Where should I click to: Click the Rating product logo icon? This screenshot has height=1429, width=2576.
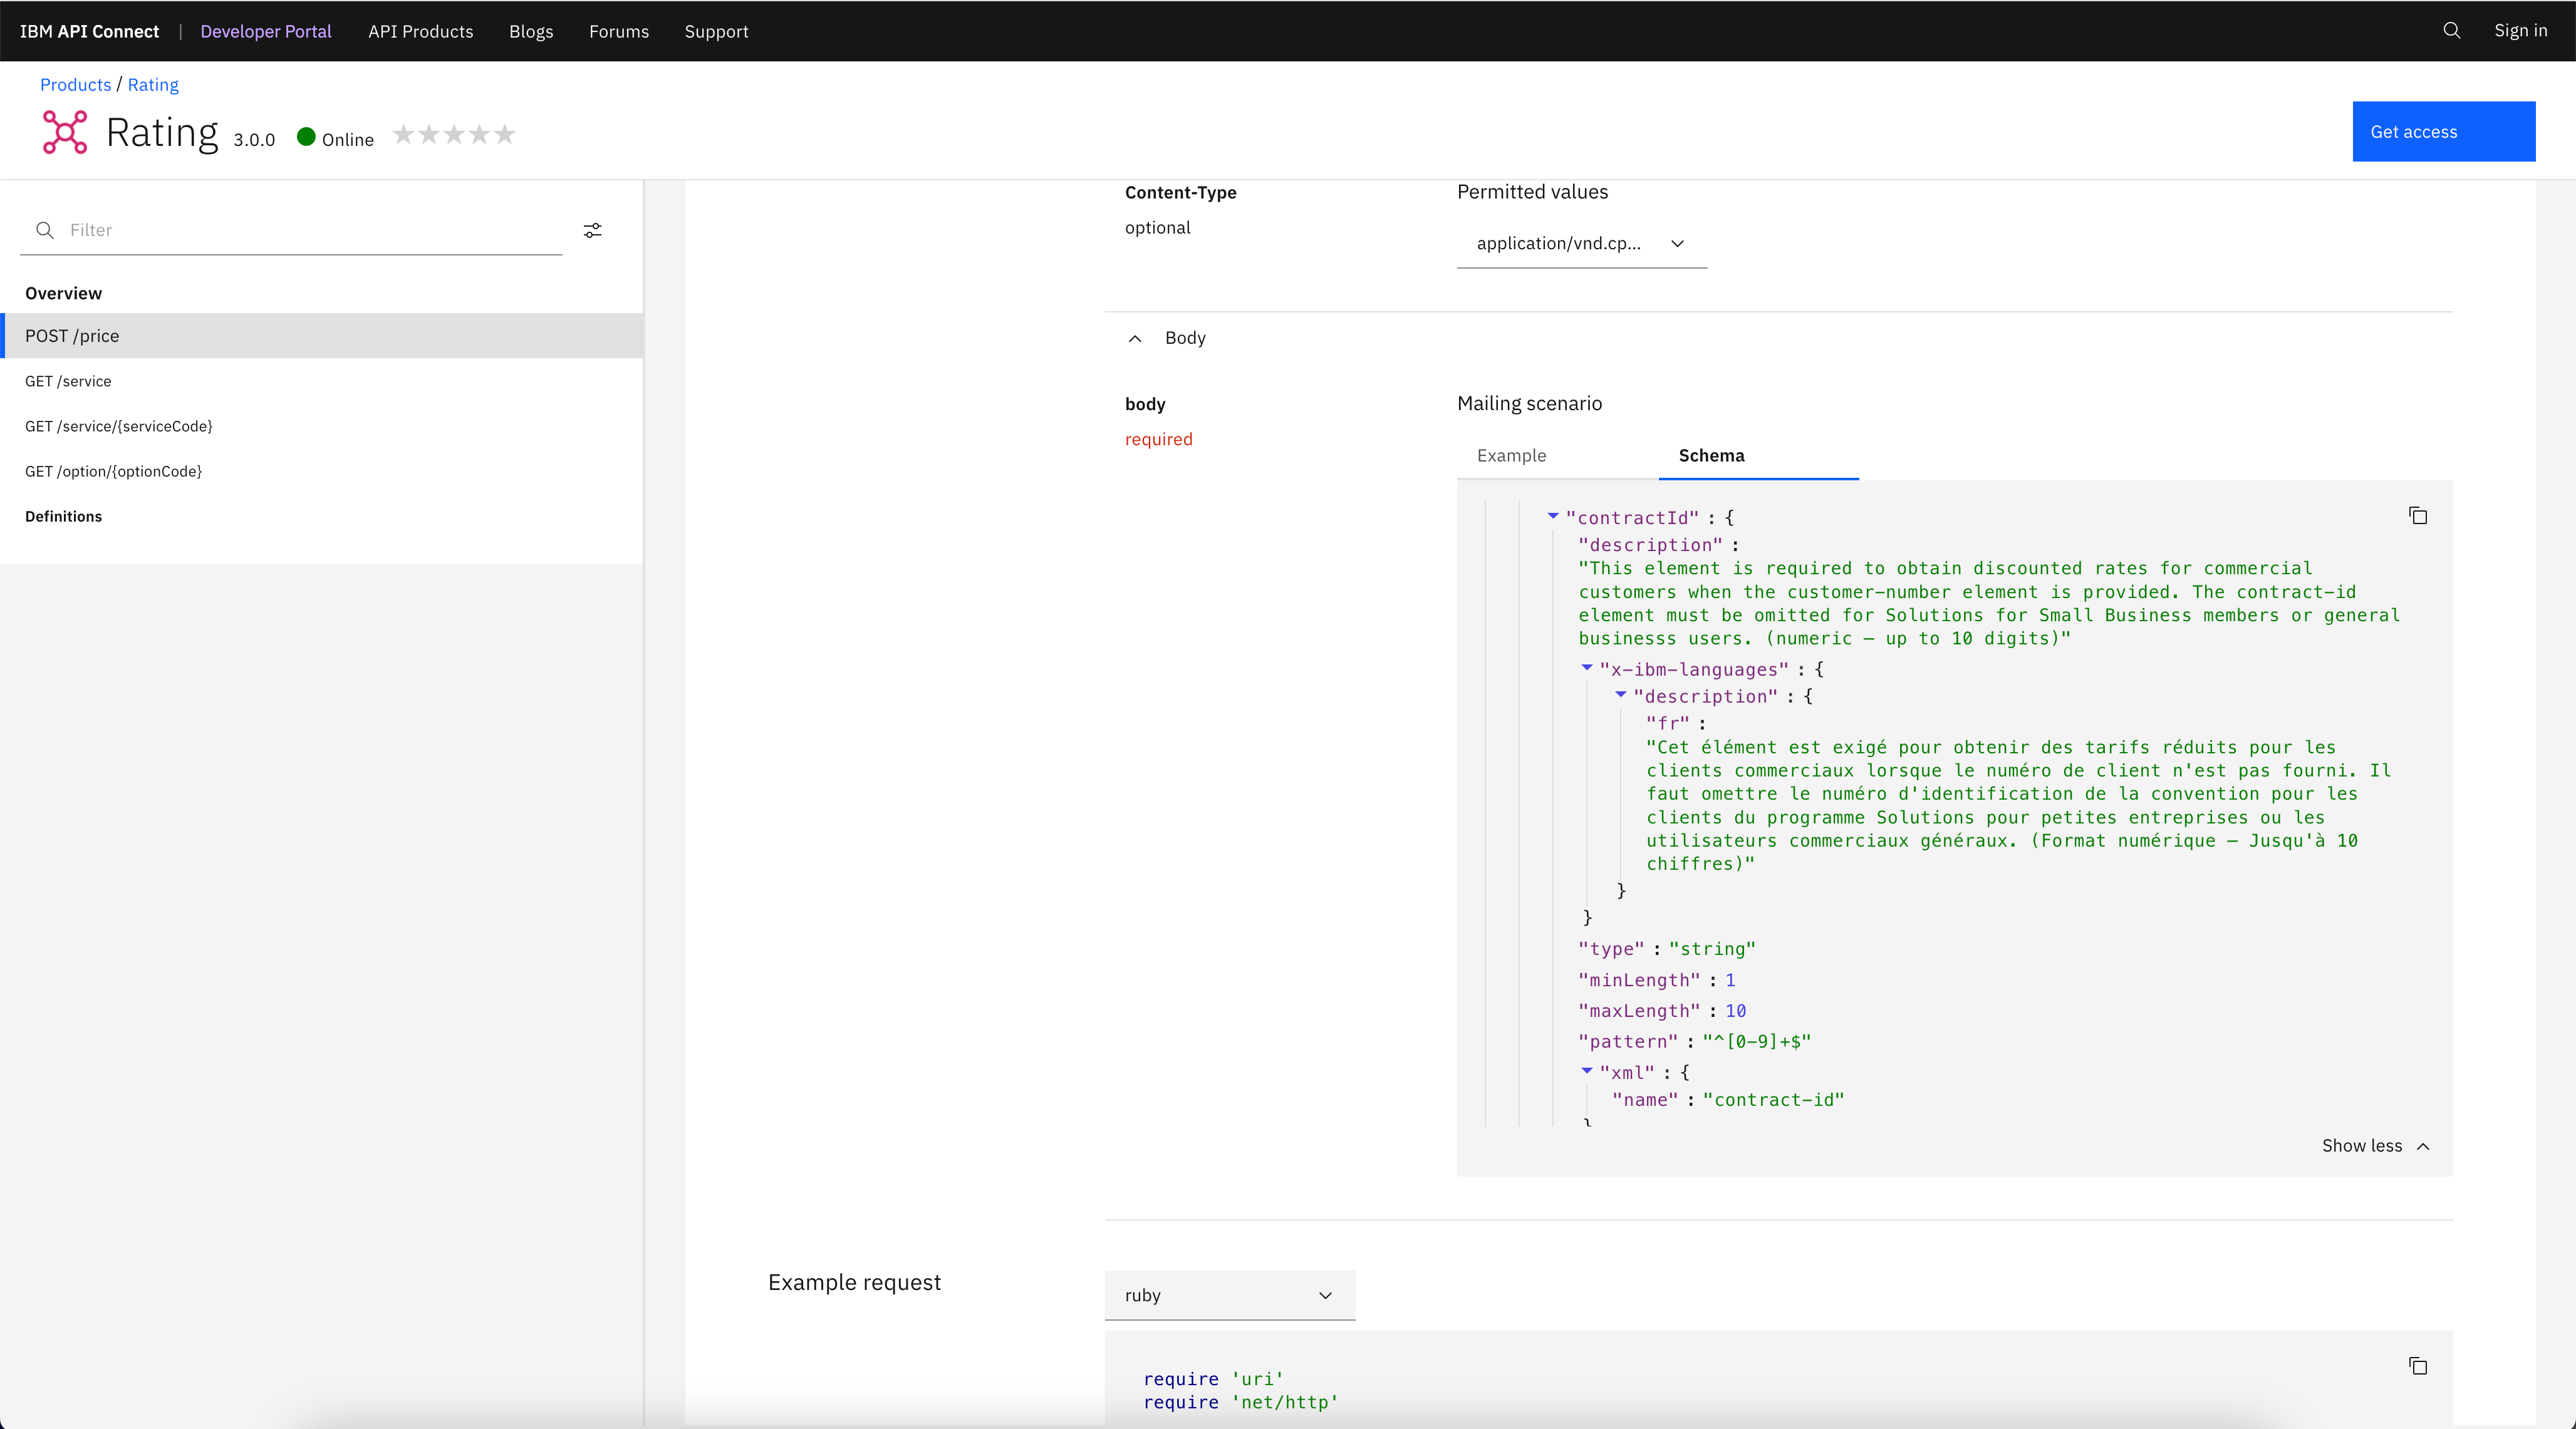65,133
